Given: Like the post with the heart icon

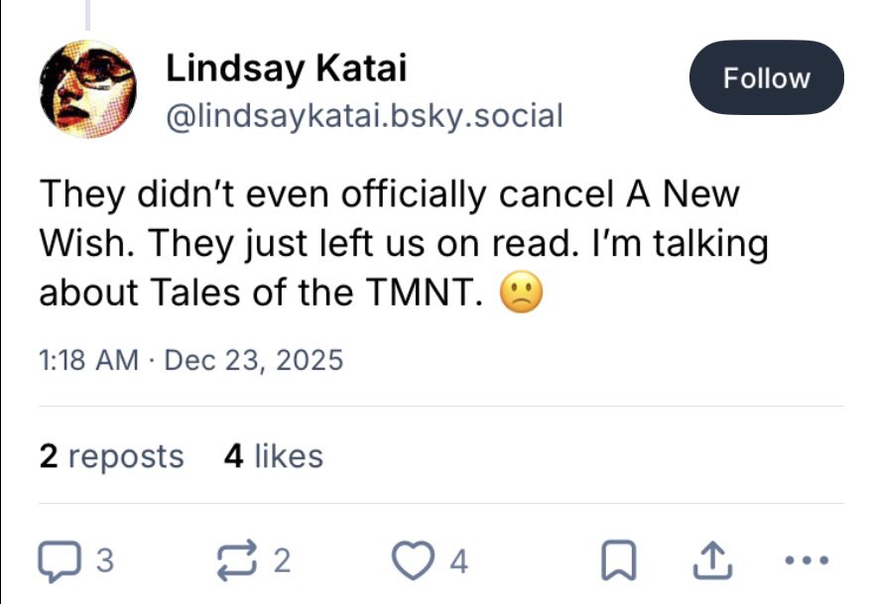Looking at the screenshot, I should point(414,562).
